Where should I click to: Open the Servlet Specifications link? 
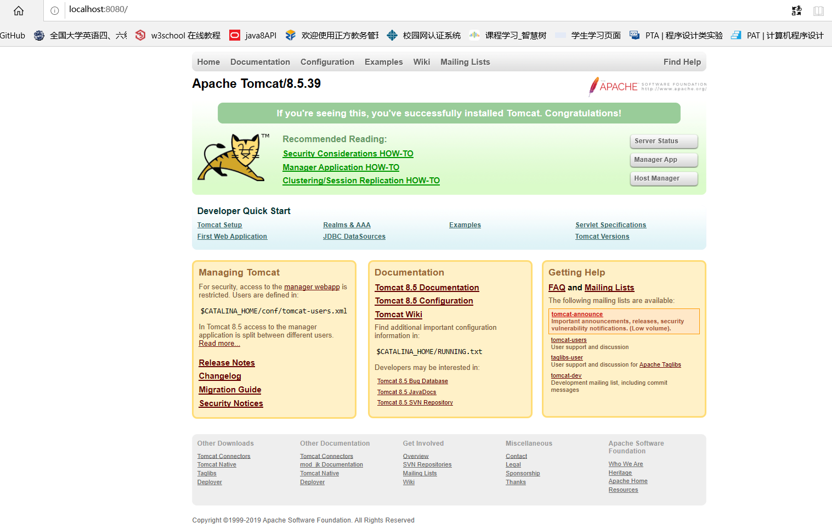610,225
